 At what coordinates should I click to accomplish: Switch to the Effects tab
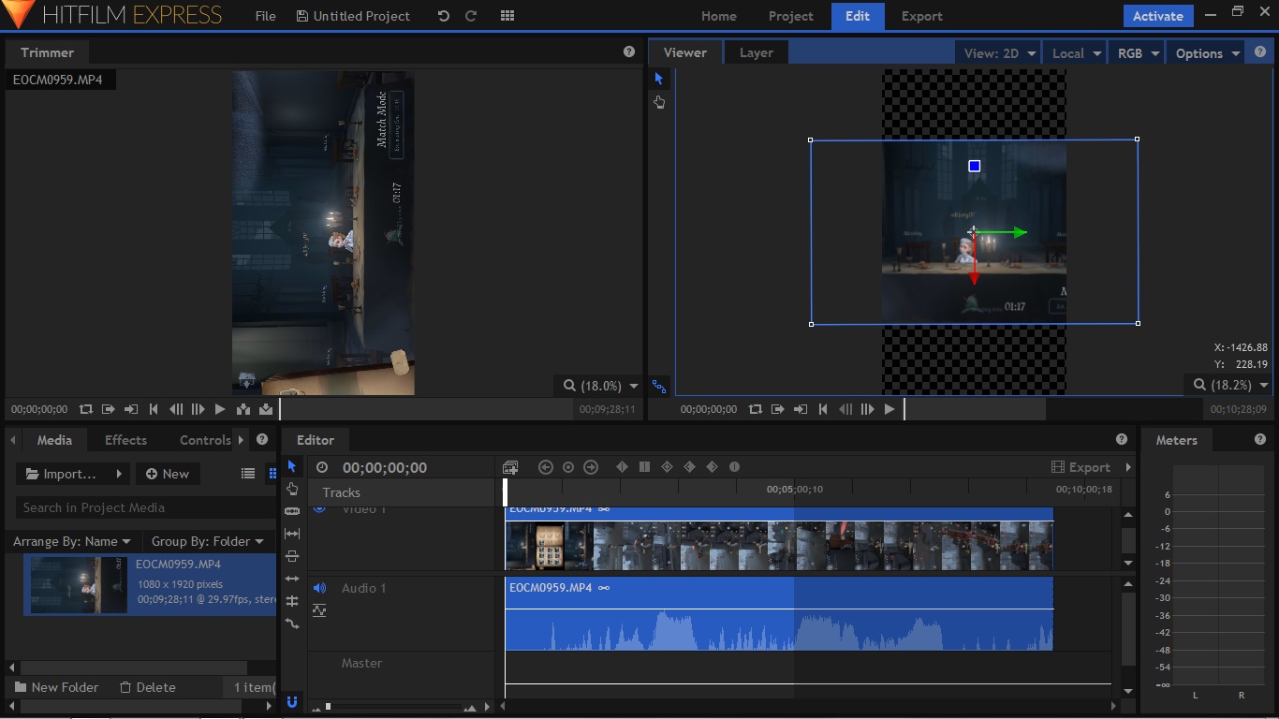[x=125, y=440]
